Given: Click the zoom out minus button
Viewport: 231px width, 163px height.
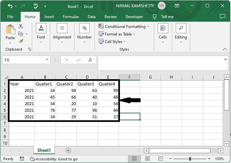Looking at the screenshot, I should point(171,159).
